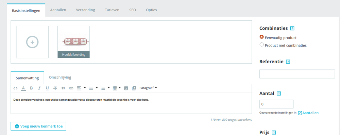Screen dimensions: 340x135
Task: Insert an image into the summary
Action: (126, 88)
